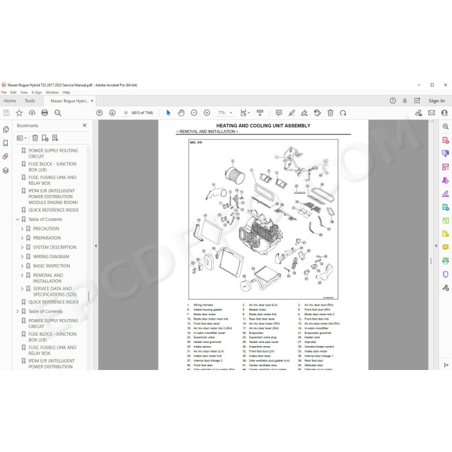Open the find text magnifier tool
This screenshot has height=452, width=452.
(57, 113)
